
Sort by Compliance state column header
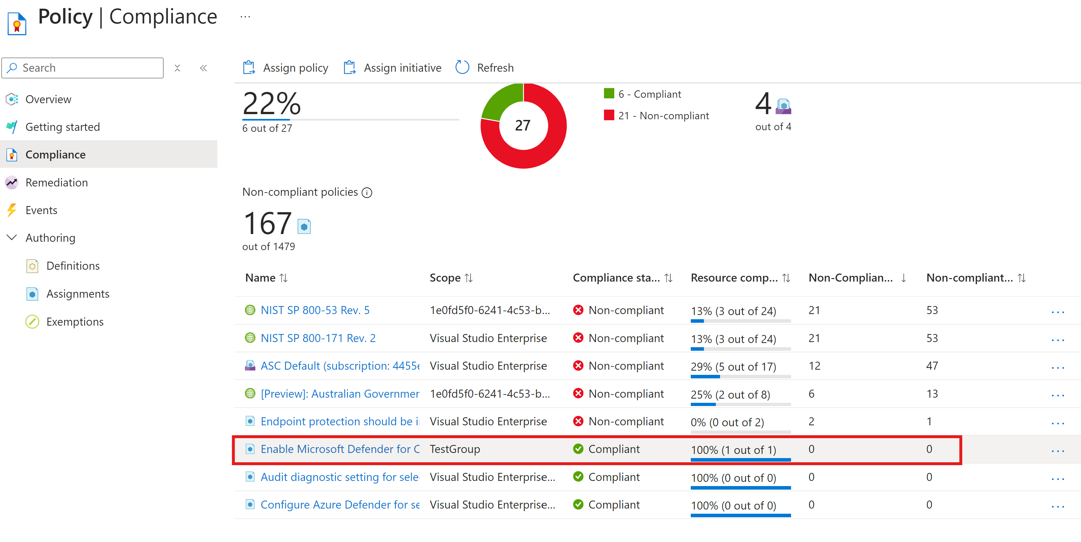click(623, 278)
